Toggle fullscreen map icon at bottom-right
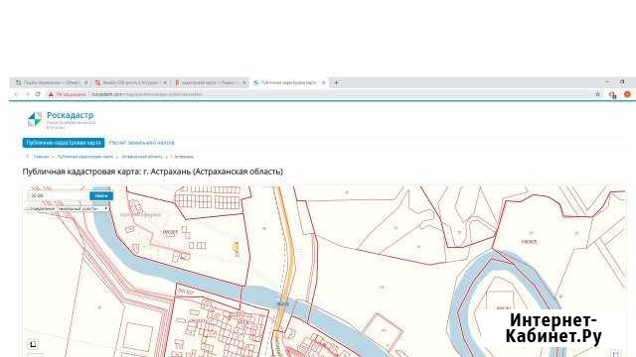Image resolution: width=636 pixels, height=357 pixels. [x=616, y=354]
